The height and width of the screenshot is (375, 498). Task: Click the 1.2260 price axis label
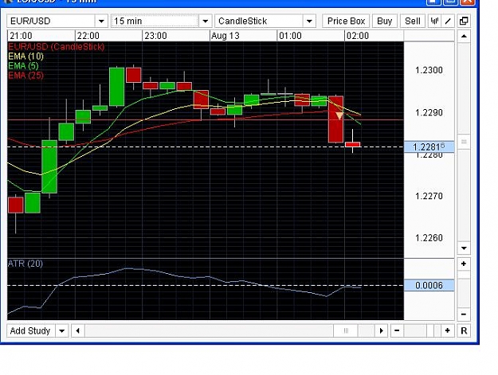(x=429, y=238)
